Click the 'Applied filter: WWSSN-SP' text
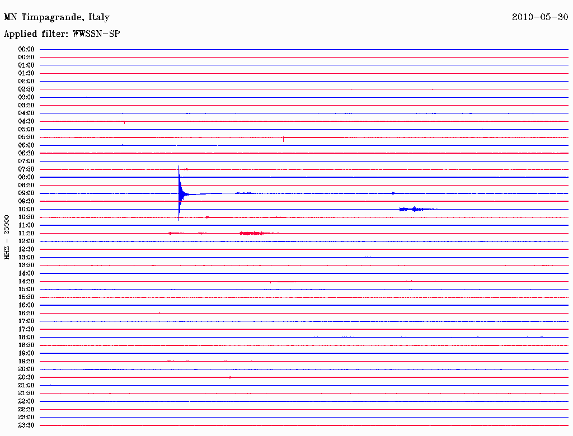The width and height of the screenshot is (573, 436). tap(62, 34)
